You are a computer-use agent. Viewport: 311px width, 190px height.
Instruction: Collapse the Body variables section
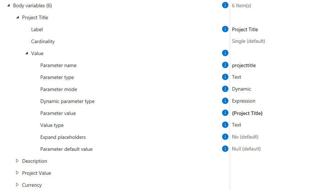9,5
